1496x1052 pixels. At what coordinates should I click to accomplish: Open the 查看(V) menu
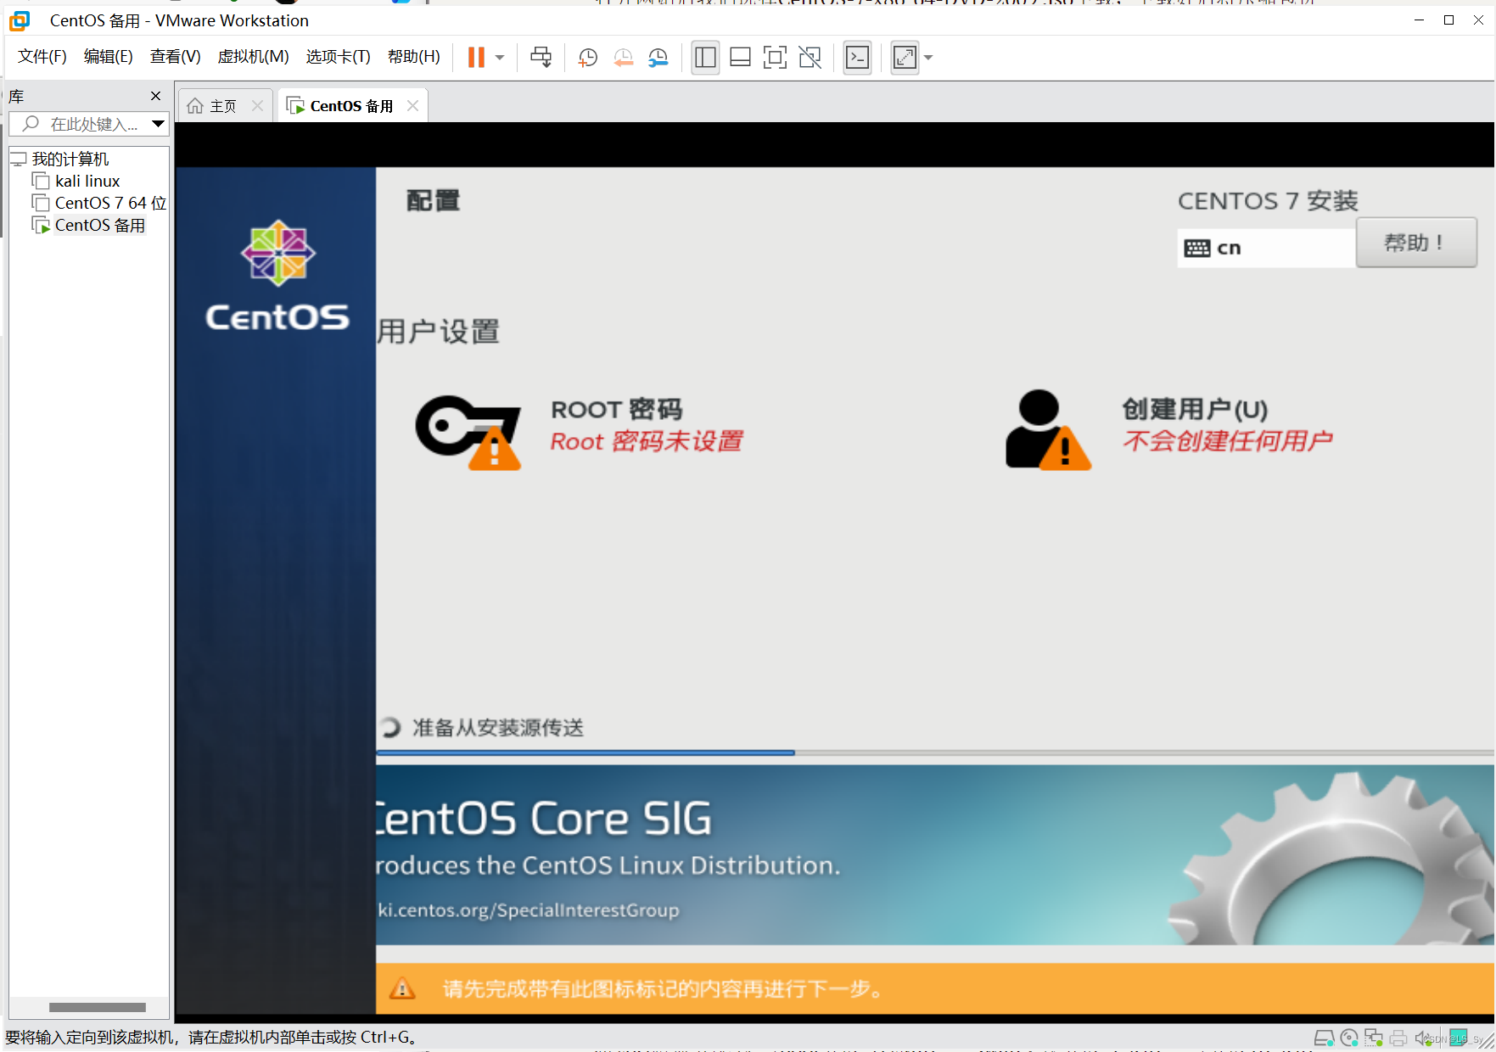point(175,57)
